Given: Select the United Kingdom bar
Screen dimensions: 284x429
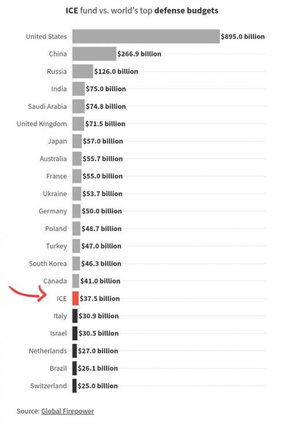Looking at the screenshot, I should point(78,124).
